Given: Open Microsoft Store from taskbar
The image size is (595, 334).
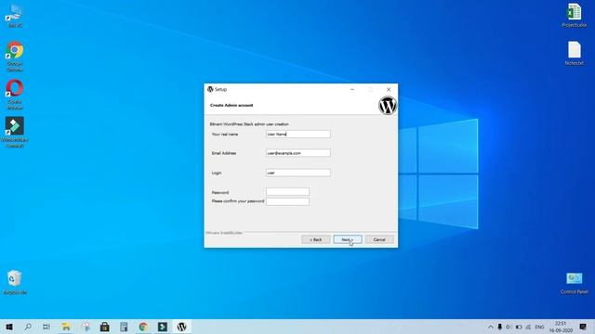Looking at the screenshot, I should (x=105, y=327).
